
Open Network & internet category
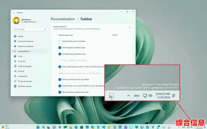30,46
